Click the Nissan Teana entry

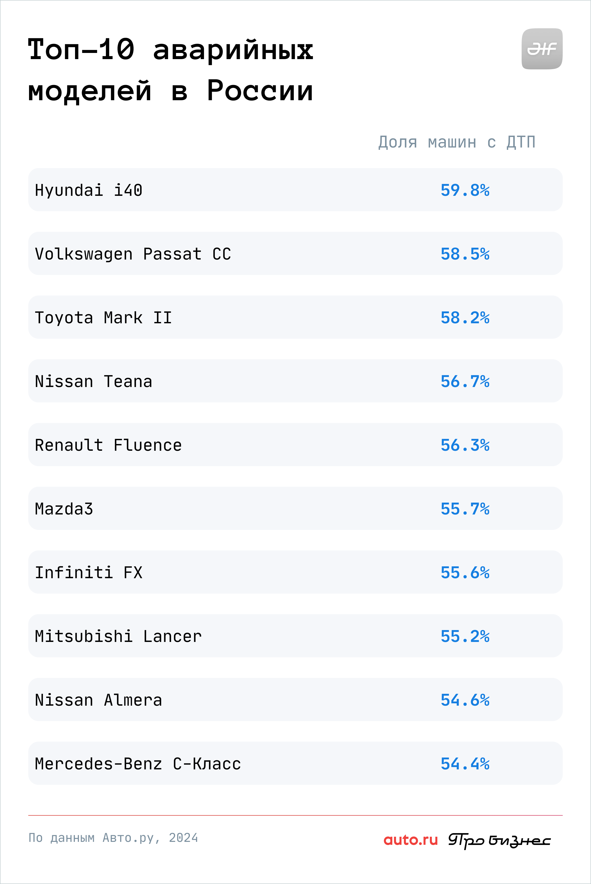295,381
